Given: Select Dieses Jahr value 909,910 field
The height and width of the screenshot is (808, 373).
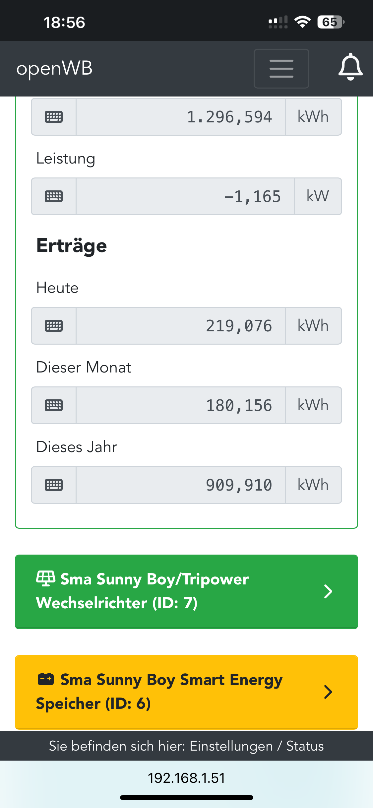Looking at the screenshot, I should (181, 485).
